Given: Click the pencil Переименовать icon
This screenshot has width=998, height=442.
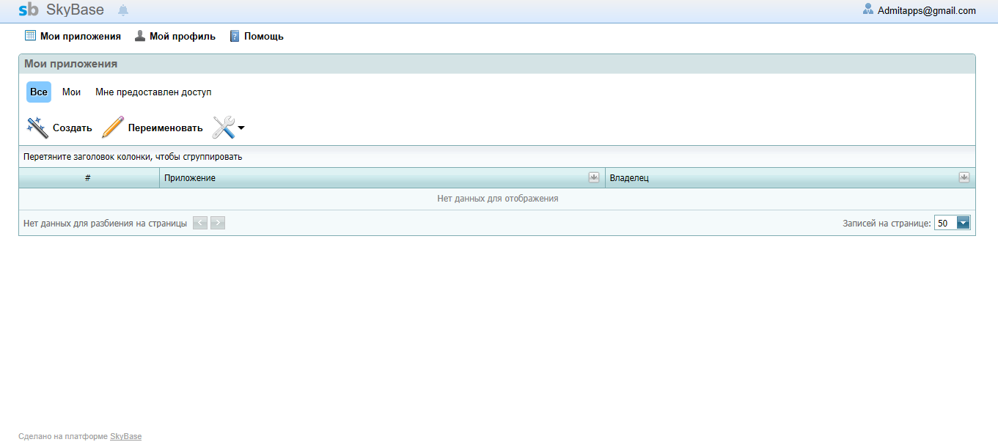Looking at the screenshot, I should pyautogui.click(x=113, y=127).
